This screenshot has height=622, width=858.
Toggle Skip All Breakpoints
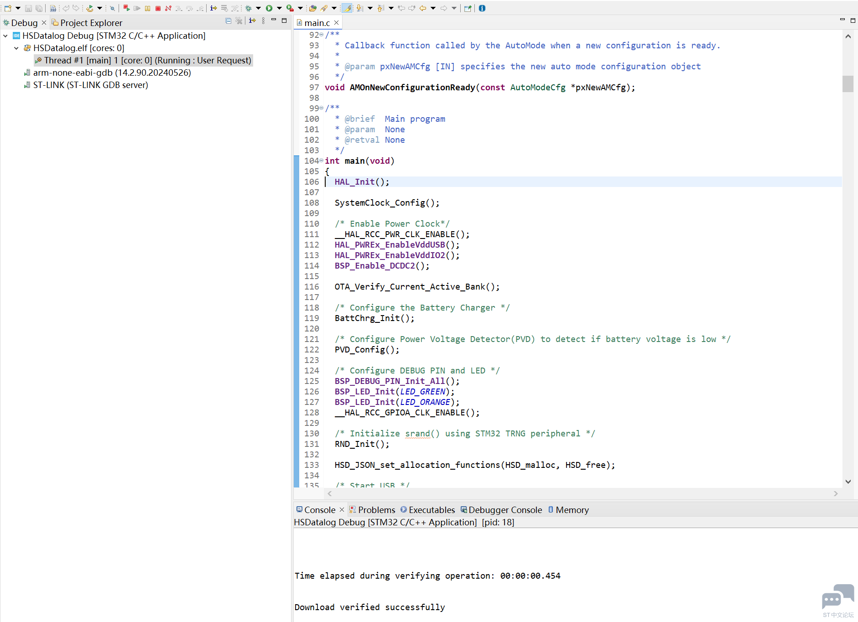click(112, 8)
